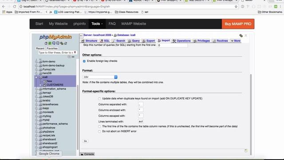This screenshot has width=284, height=160.
Task: Click the shoppingcart database icon
Action: coord(40,147)
